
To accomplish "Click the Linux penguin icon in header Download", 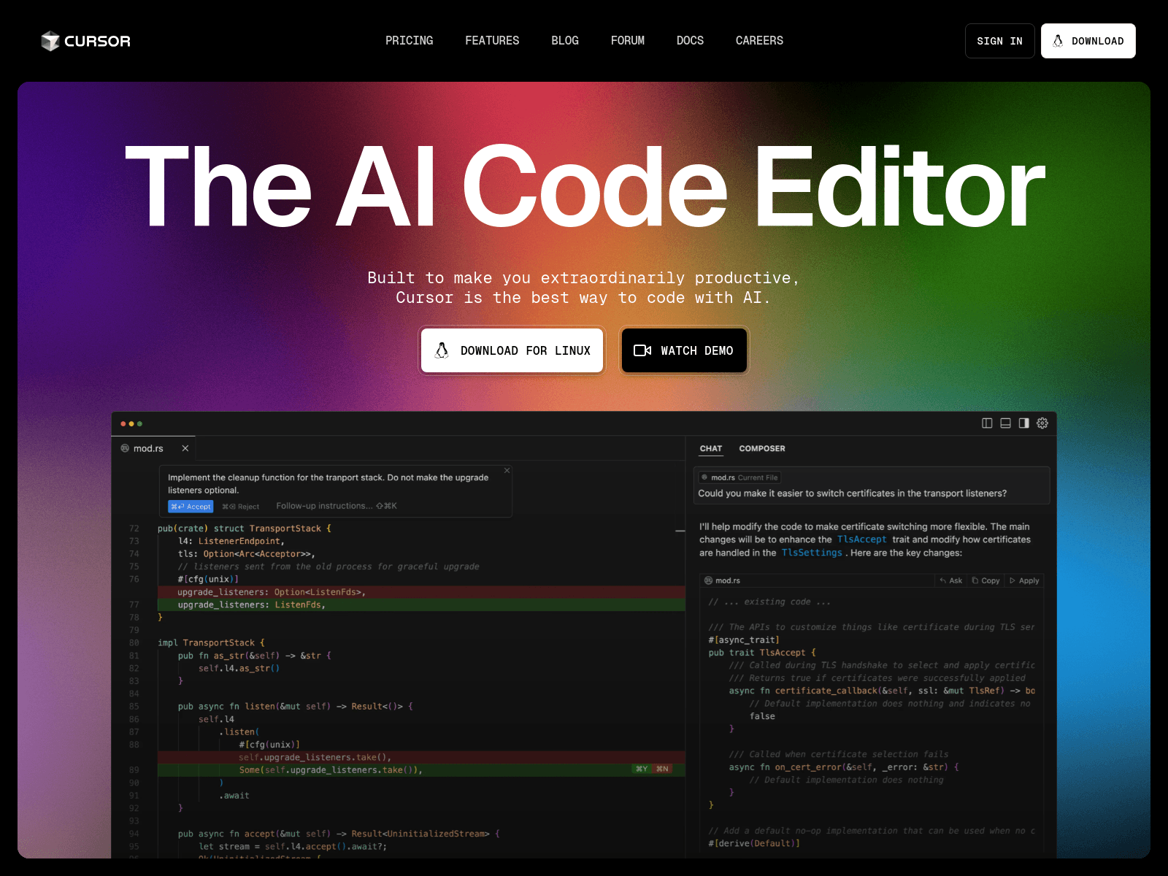I will [1058, 41].
